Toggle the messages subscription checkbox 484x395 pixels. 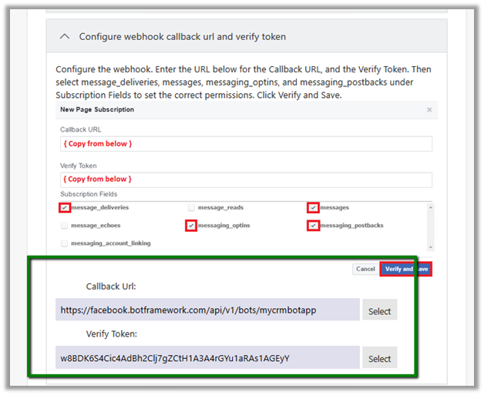[x=313, y=208]
